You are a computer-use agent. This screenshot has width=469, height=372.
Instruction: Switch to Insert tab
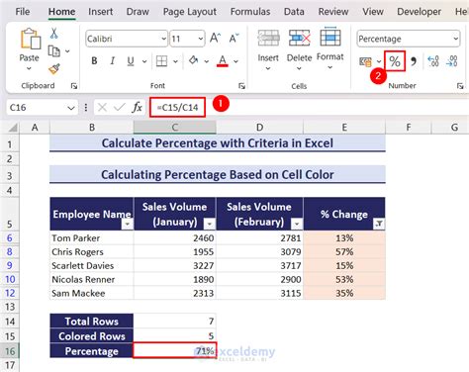[x=101, y=12]
